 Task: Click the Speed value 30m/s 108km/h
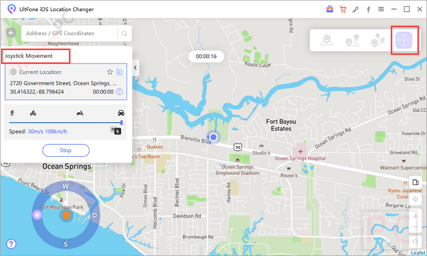coord(48,131)
